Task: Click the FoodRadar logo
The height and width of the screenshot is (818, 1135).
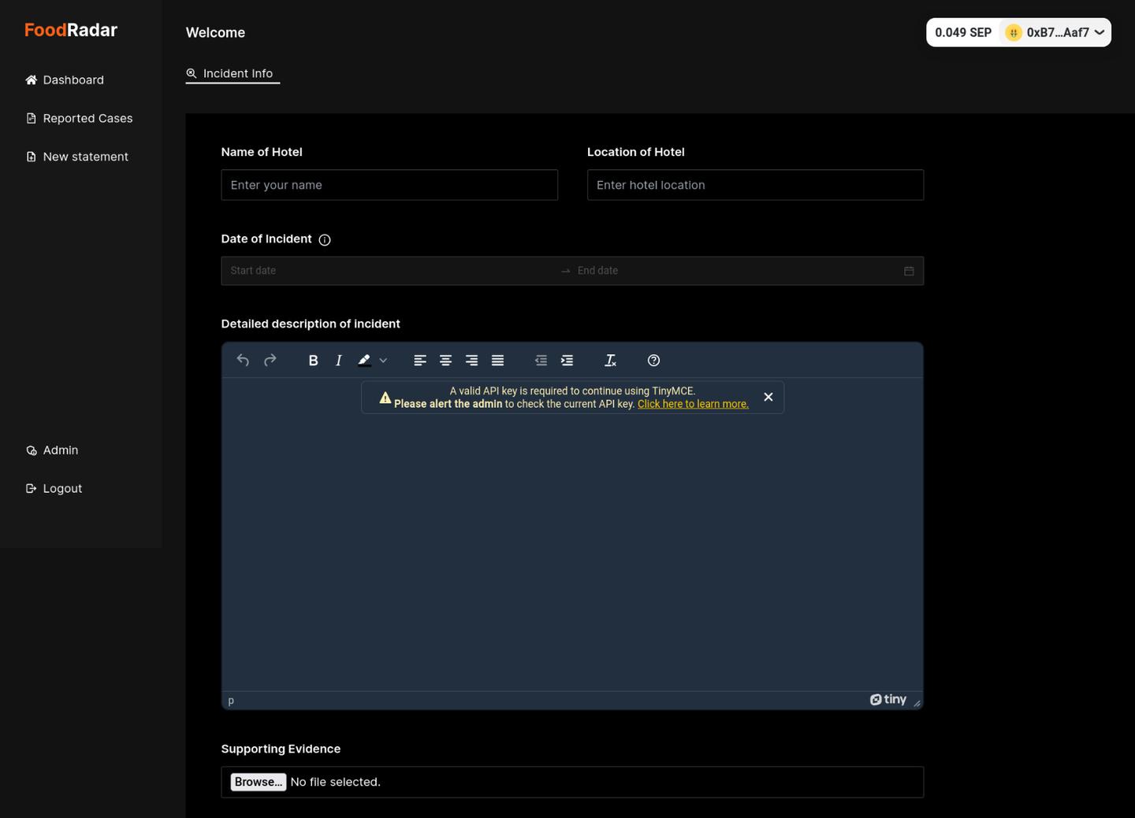Action: point(71,30)
